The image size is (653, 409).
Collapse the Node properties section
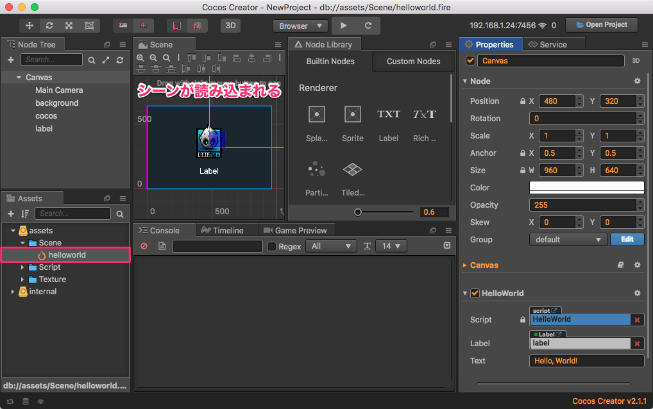click(x=465, y=81)
